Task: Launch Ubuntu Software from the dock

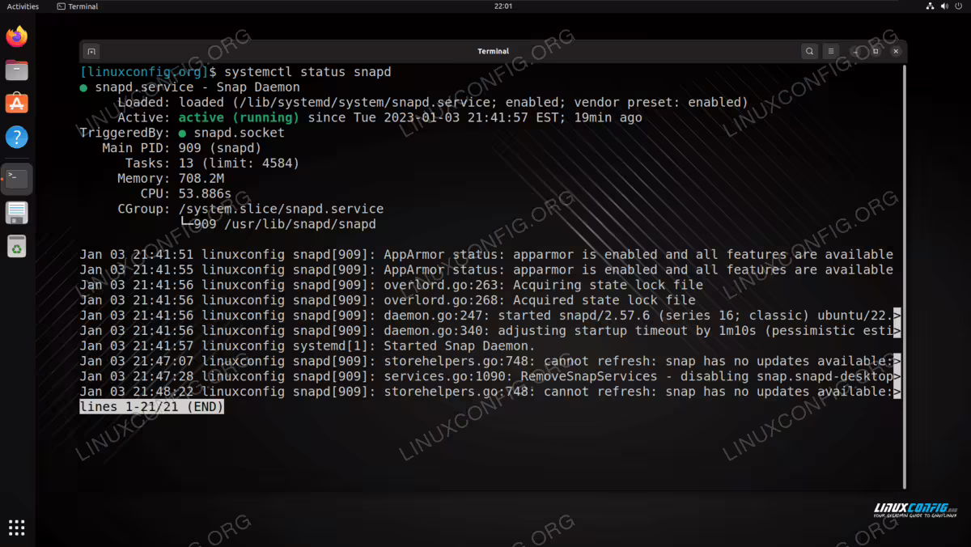Action: click(x=17, y=104)
